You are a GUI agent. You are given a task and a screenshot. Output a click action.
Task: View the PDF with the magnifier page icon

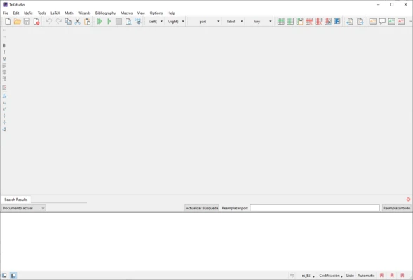128,21
